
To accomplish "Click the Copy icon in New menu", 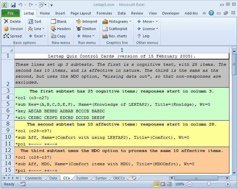I will [53, 36].
